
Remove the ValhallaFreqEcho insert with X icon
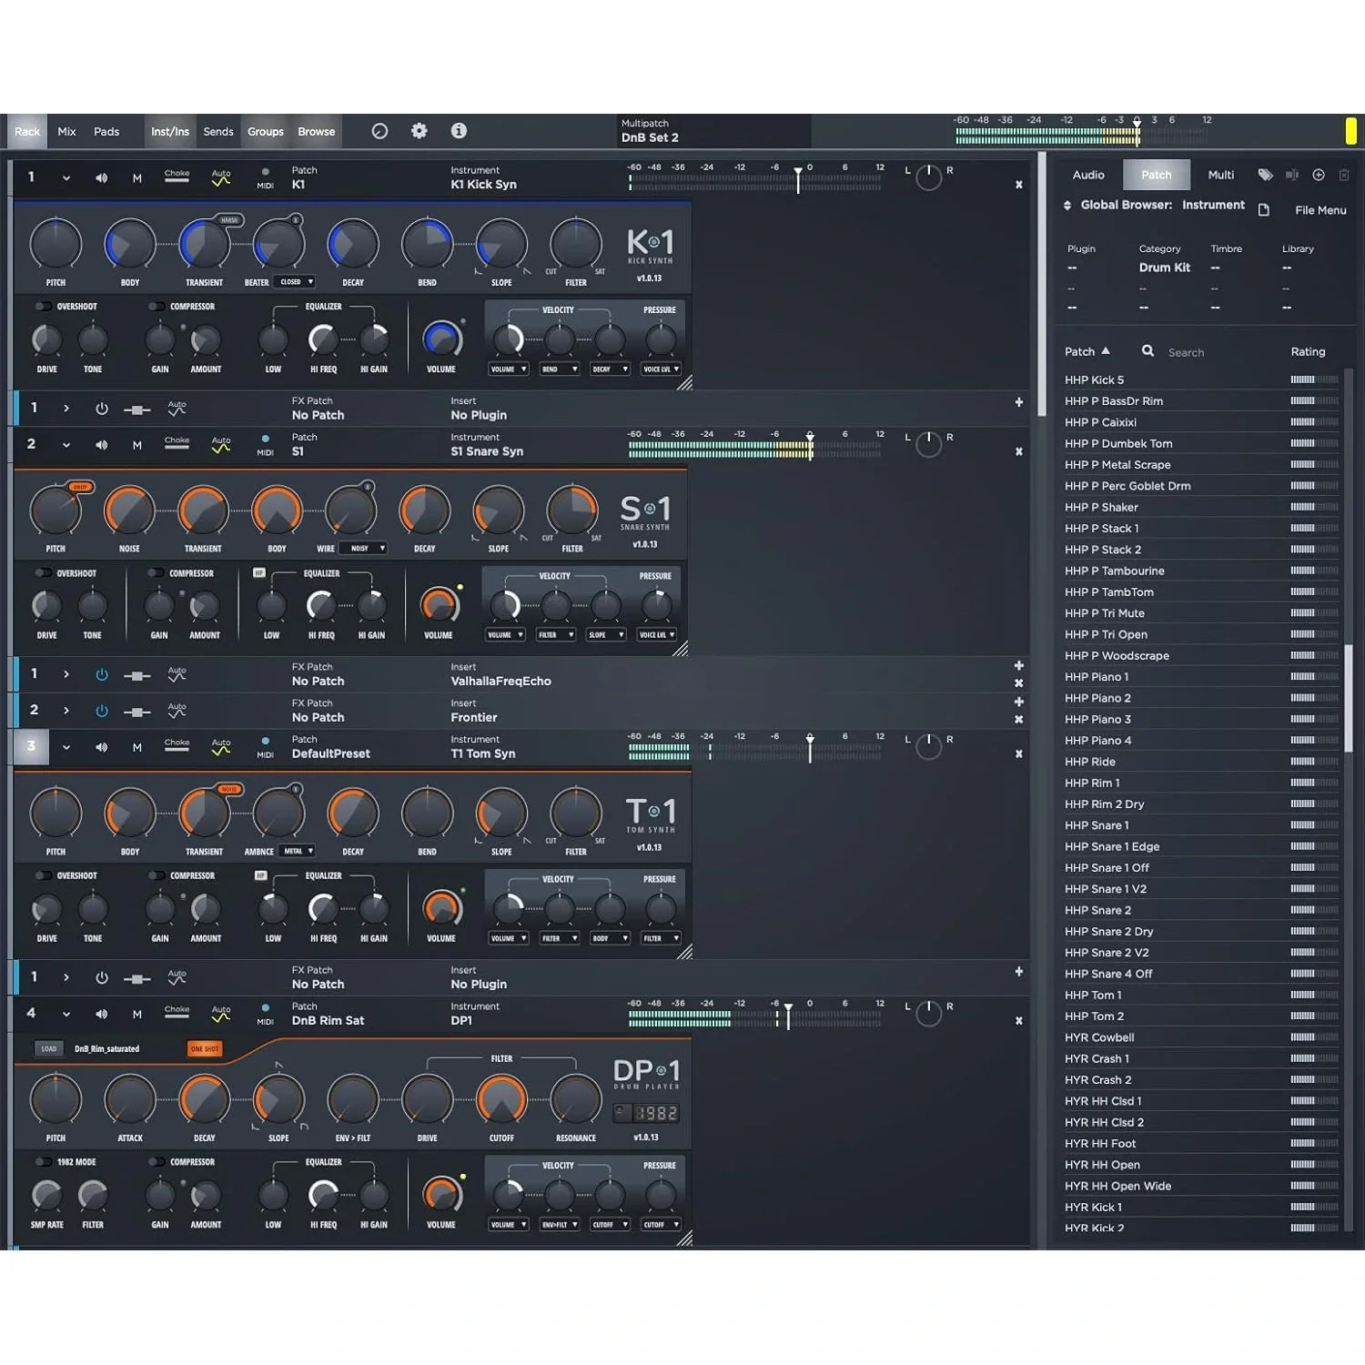coord(1018,683)
